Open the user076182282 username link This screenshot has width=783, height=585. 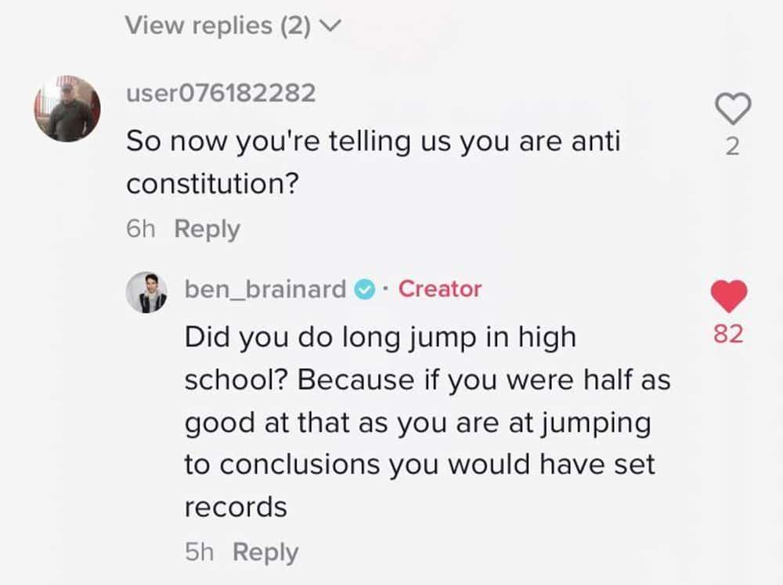point(221,93)
